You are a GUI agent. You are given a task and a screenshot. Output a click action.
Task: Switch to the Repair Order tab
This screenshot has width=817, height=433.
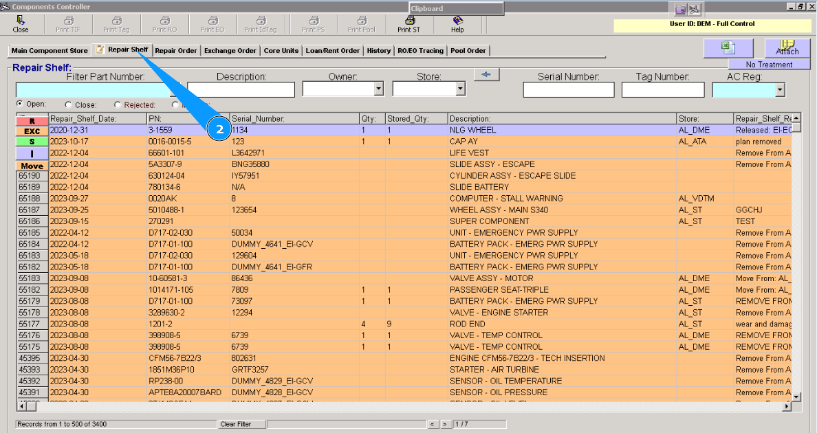176,51
